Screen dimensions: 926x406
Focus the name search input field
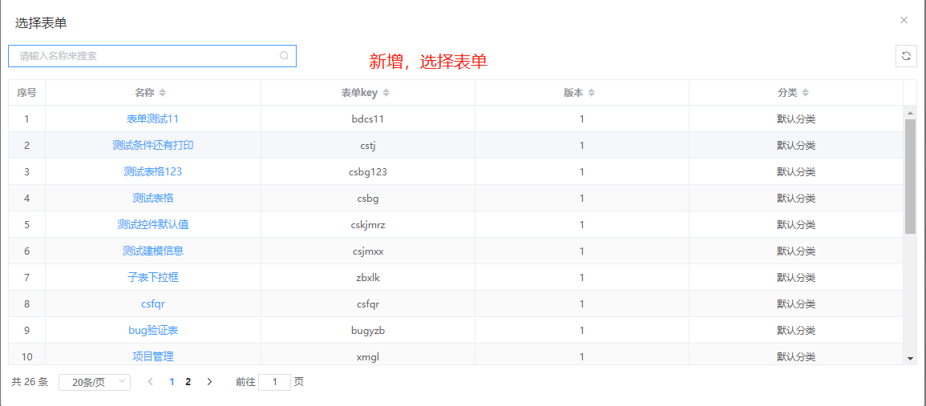coord(144,56)
